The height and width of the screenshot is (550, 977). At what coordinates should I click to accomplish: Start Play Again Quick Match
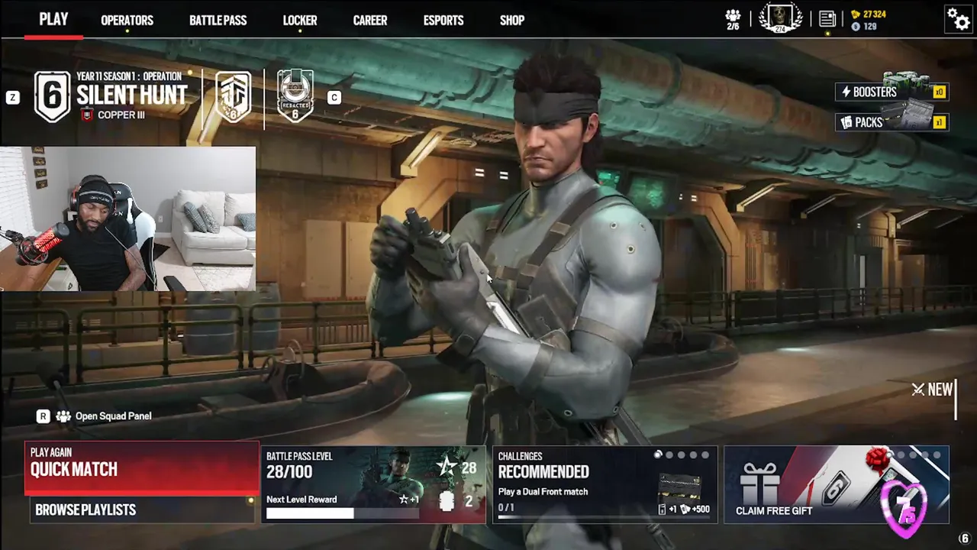[142, 468]
